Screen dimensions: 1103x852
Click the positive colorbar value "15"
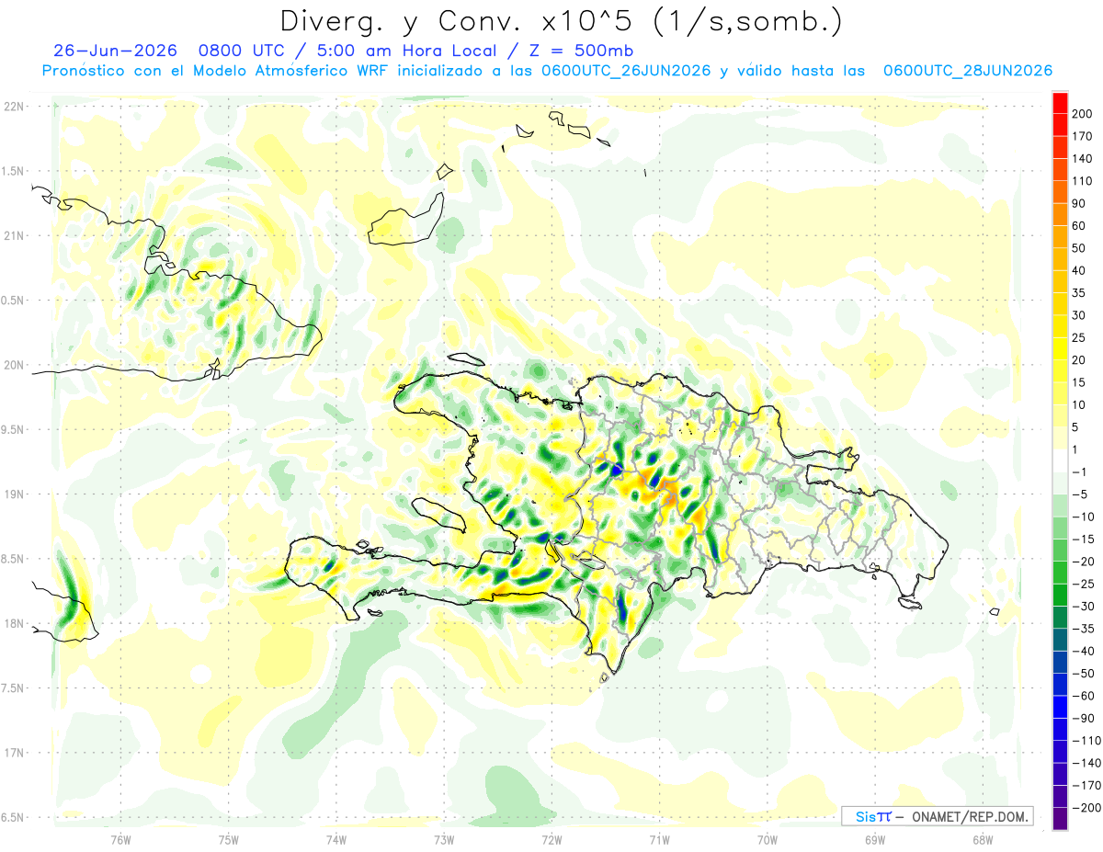1080,383
